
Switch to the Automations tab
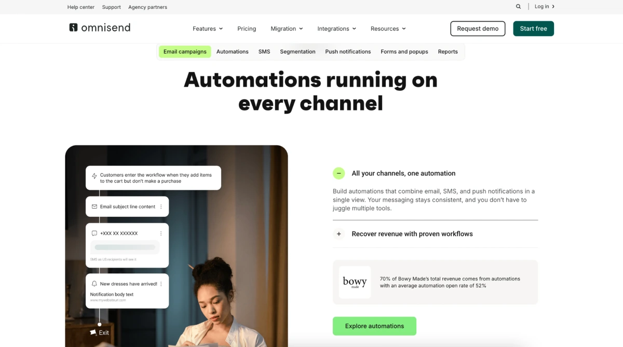(233, 51)
